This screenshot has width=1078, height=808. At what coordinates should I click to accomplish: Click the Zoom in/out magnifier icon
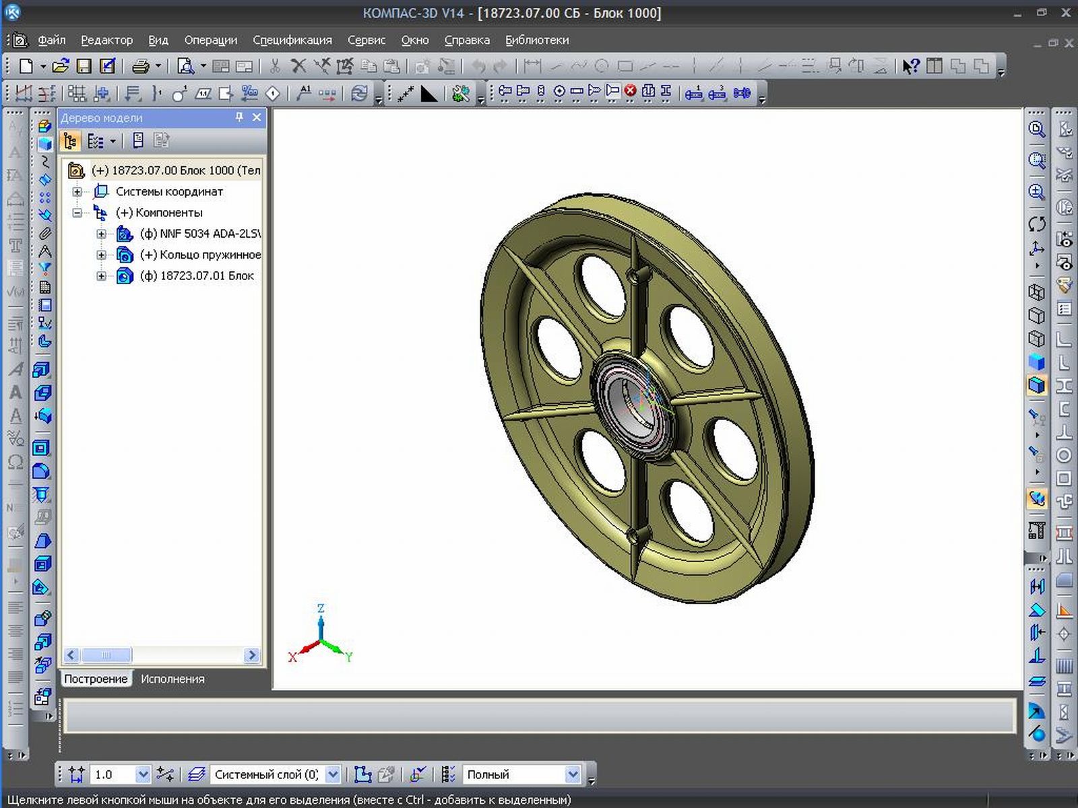click(1037, 192)
